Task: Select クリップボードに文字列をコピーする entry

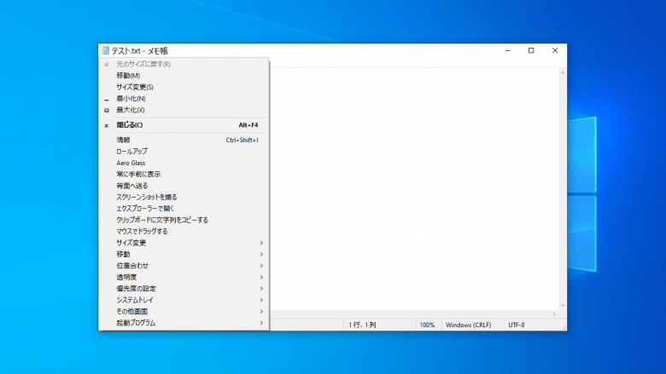Action: pos(184,220)
